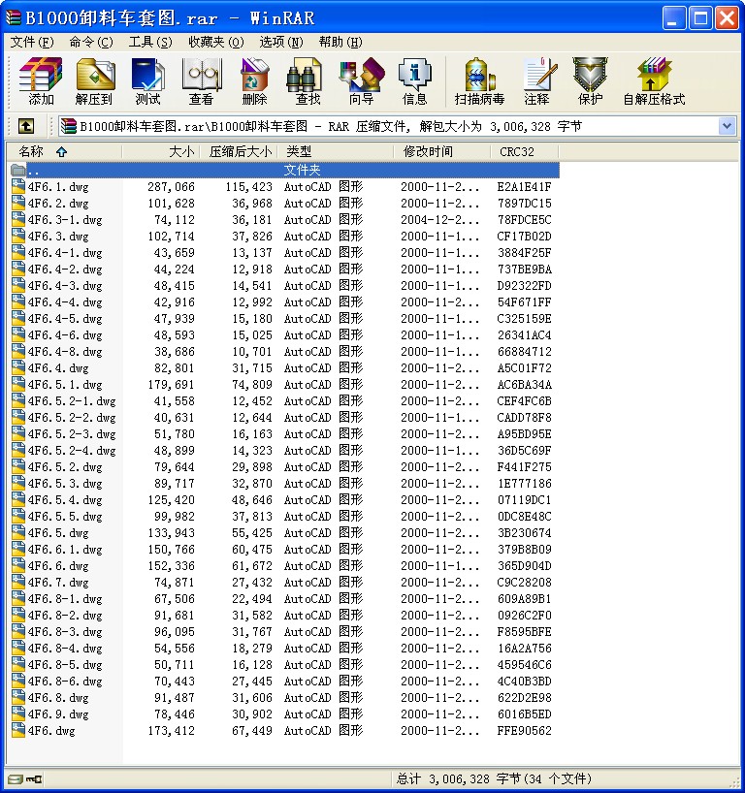
Task: Click the 扫描病毒 (Virus Scan) icon
Action: tap(479, 75)
